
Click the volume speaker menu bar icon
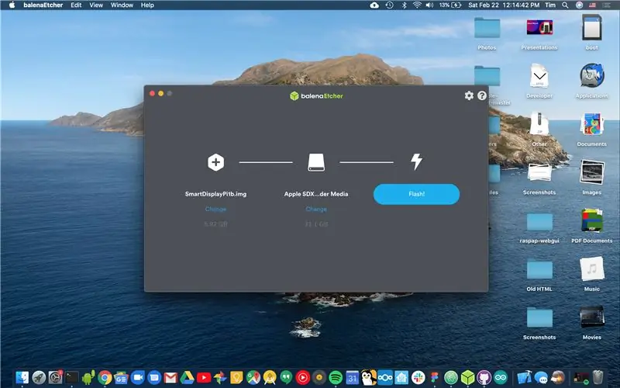(x=430, y=5)
